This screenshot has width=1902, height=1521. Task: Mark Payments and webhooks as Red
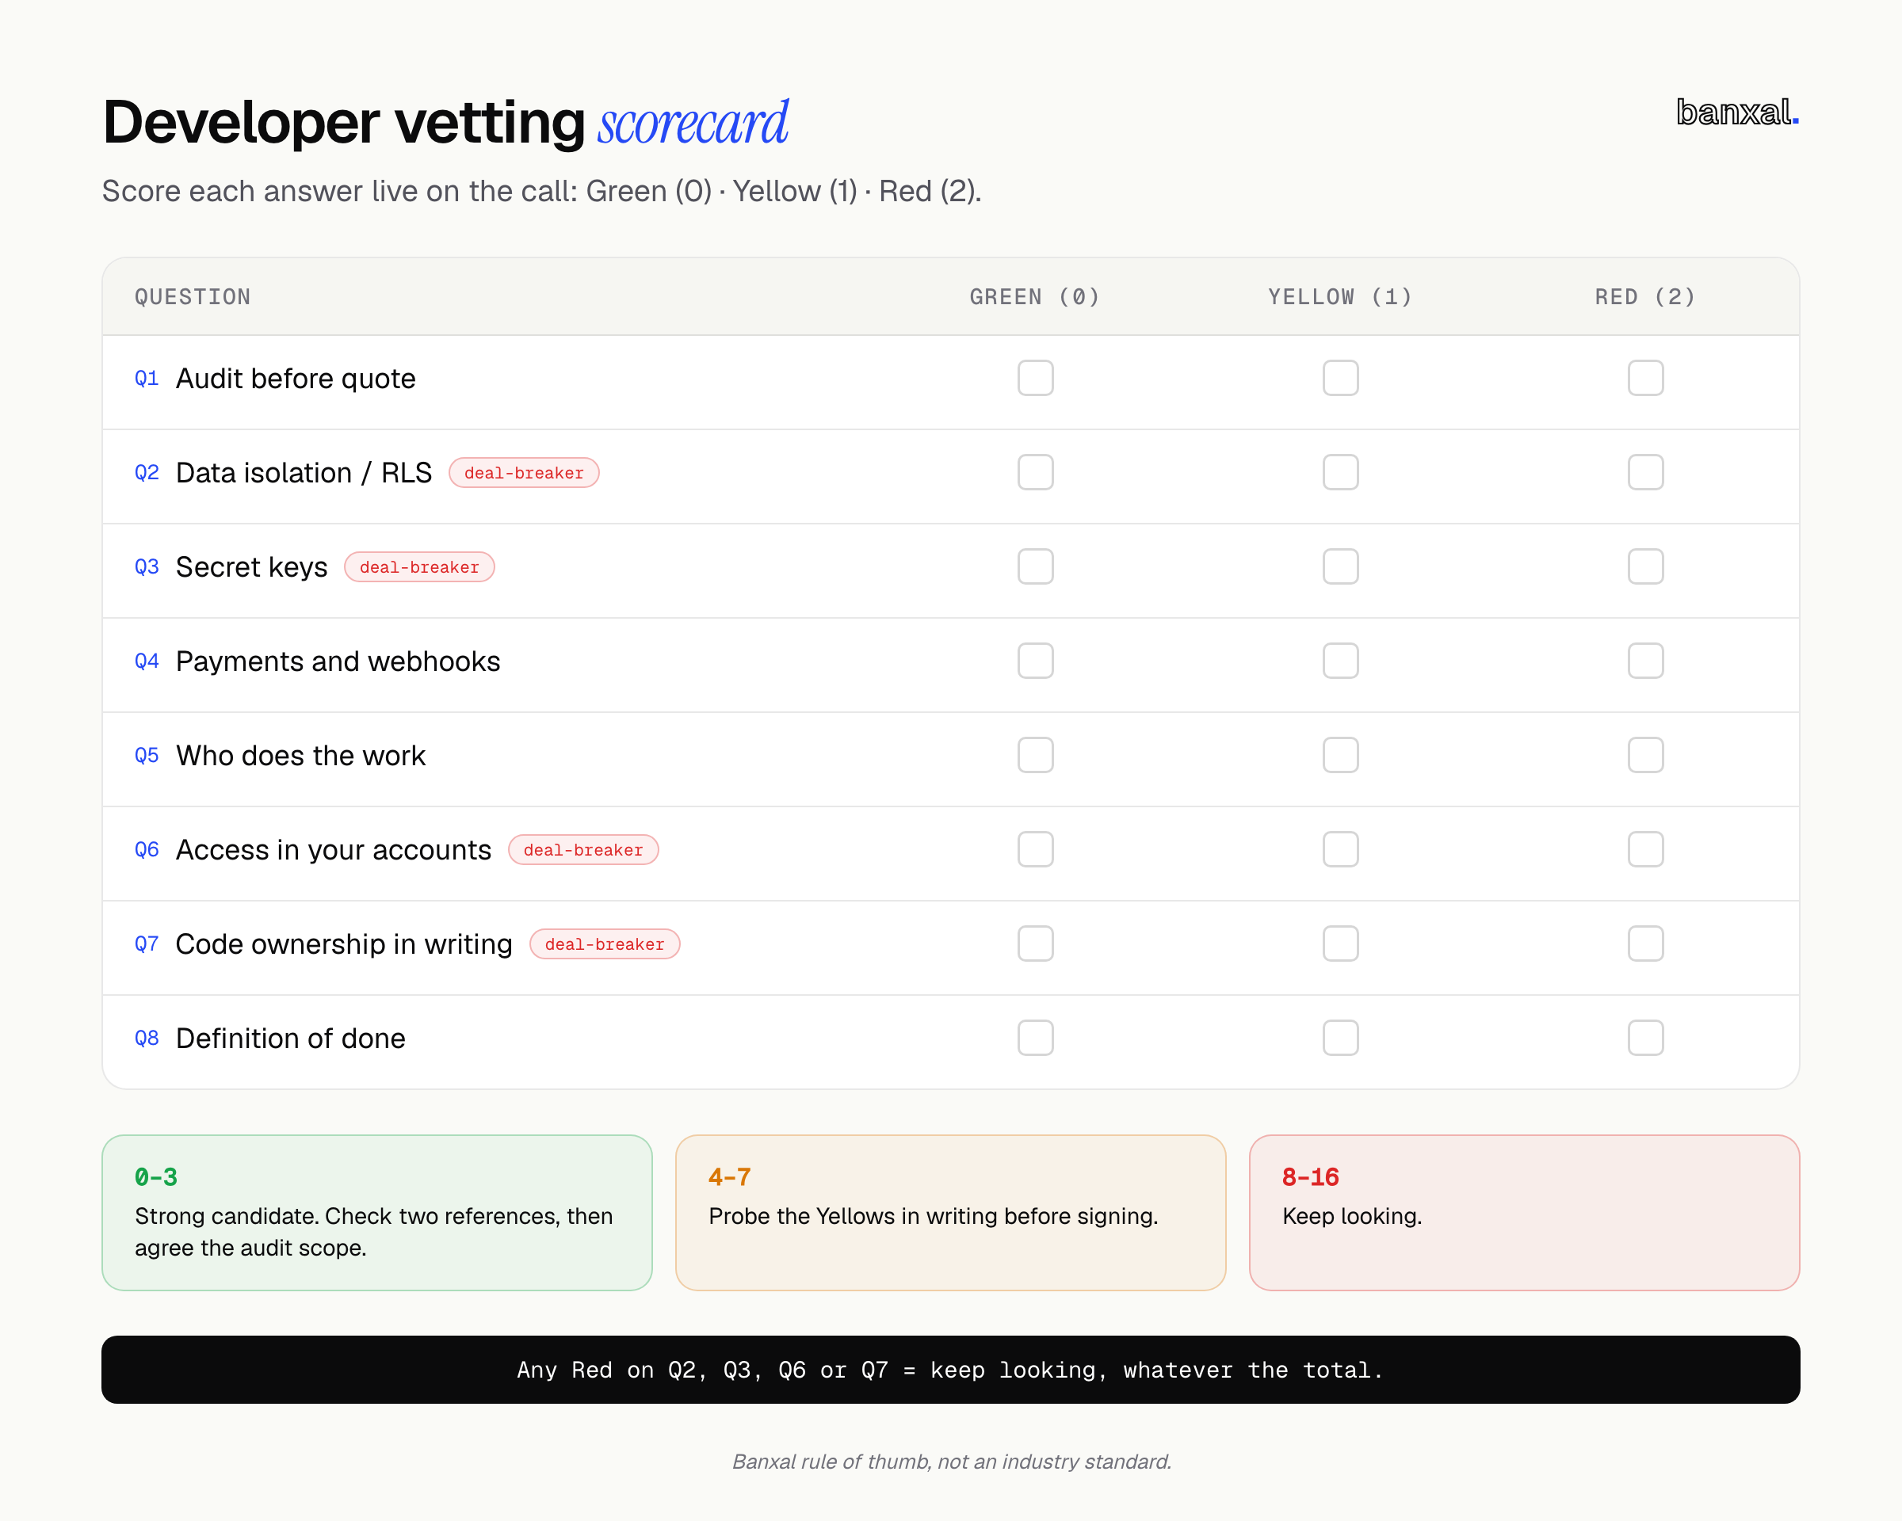tap(1645, 661)
